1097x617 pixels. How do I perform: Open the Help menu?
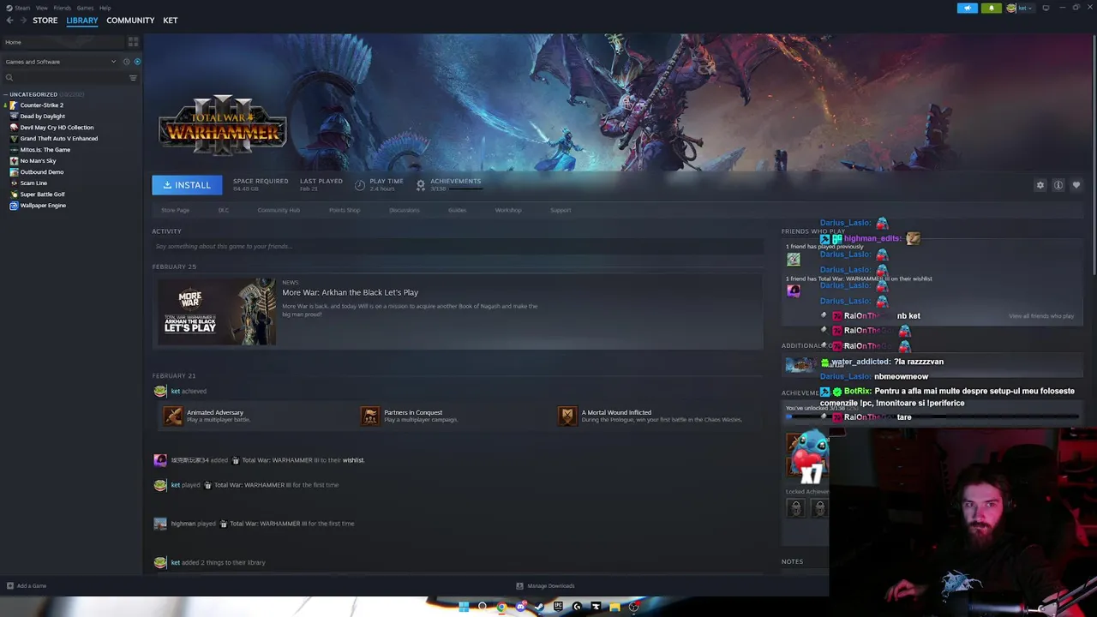(x=105, y=8)
